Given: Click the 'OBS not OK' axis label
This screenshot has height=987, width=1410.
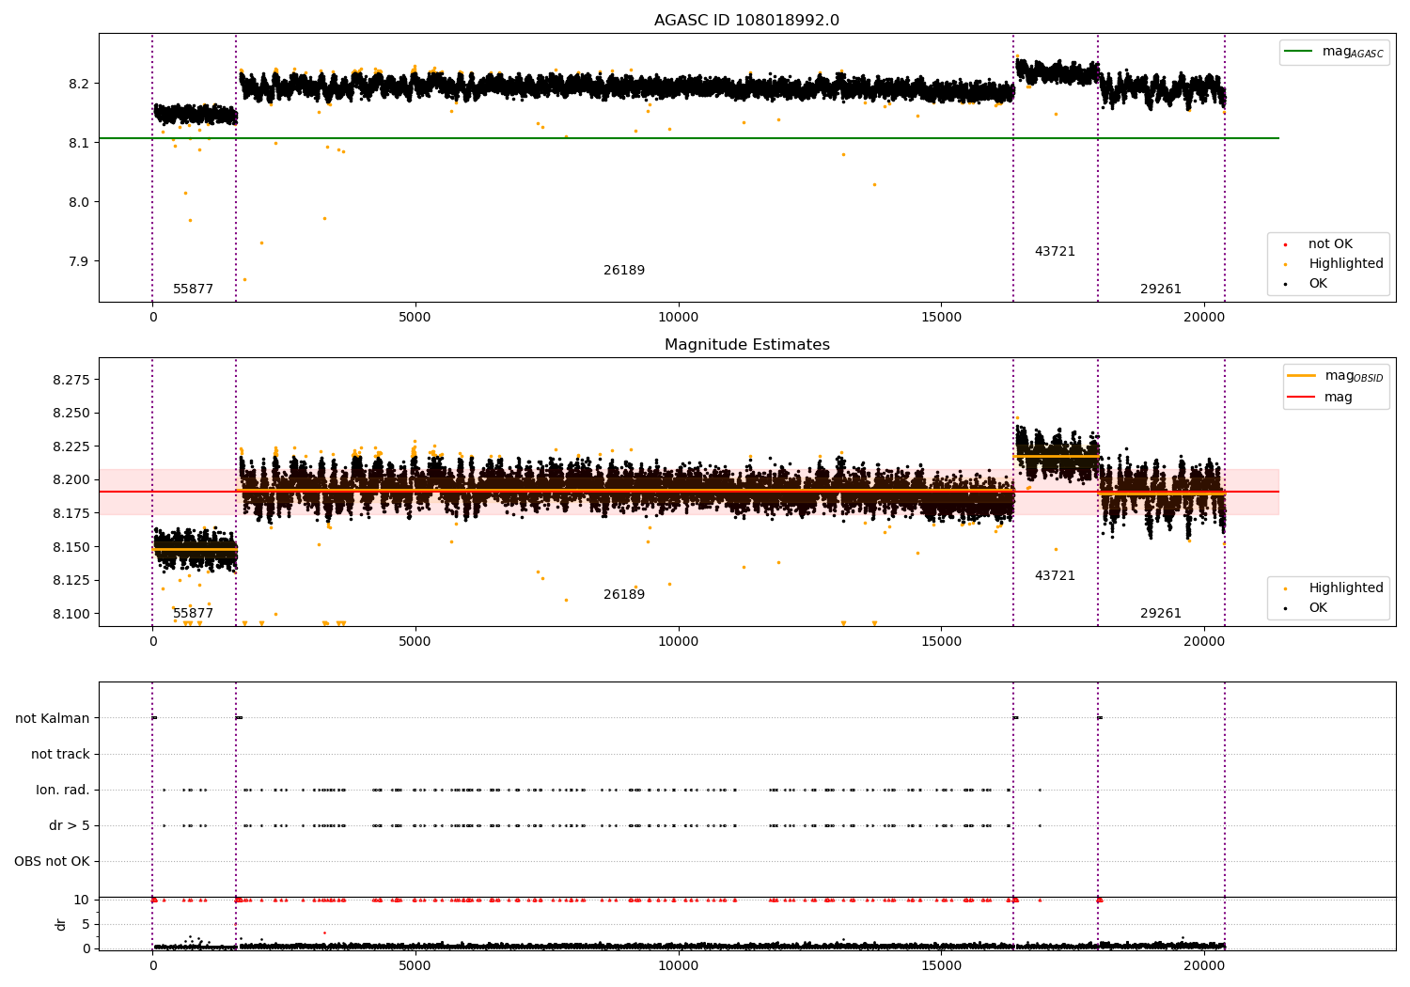Looking at the screenshot, I should (x=52, y=862).
